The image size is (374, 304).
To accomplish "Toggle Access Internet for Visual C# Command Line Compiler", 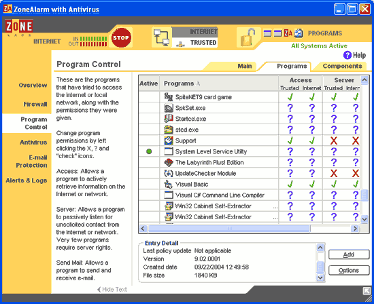I will (311, 195).
